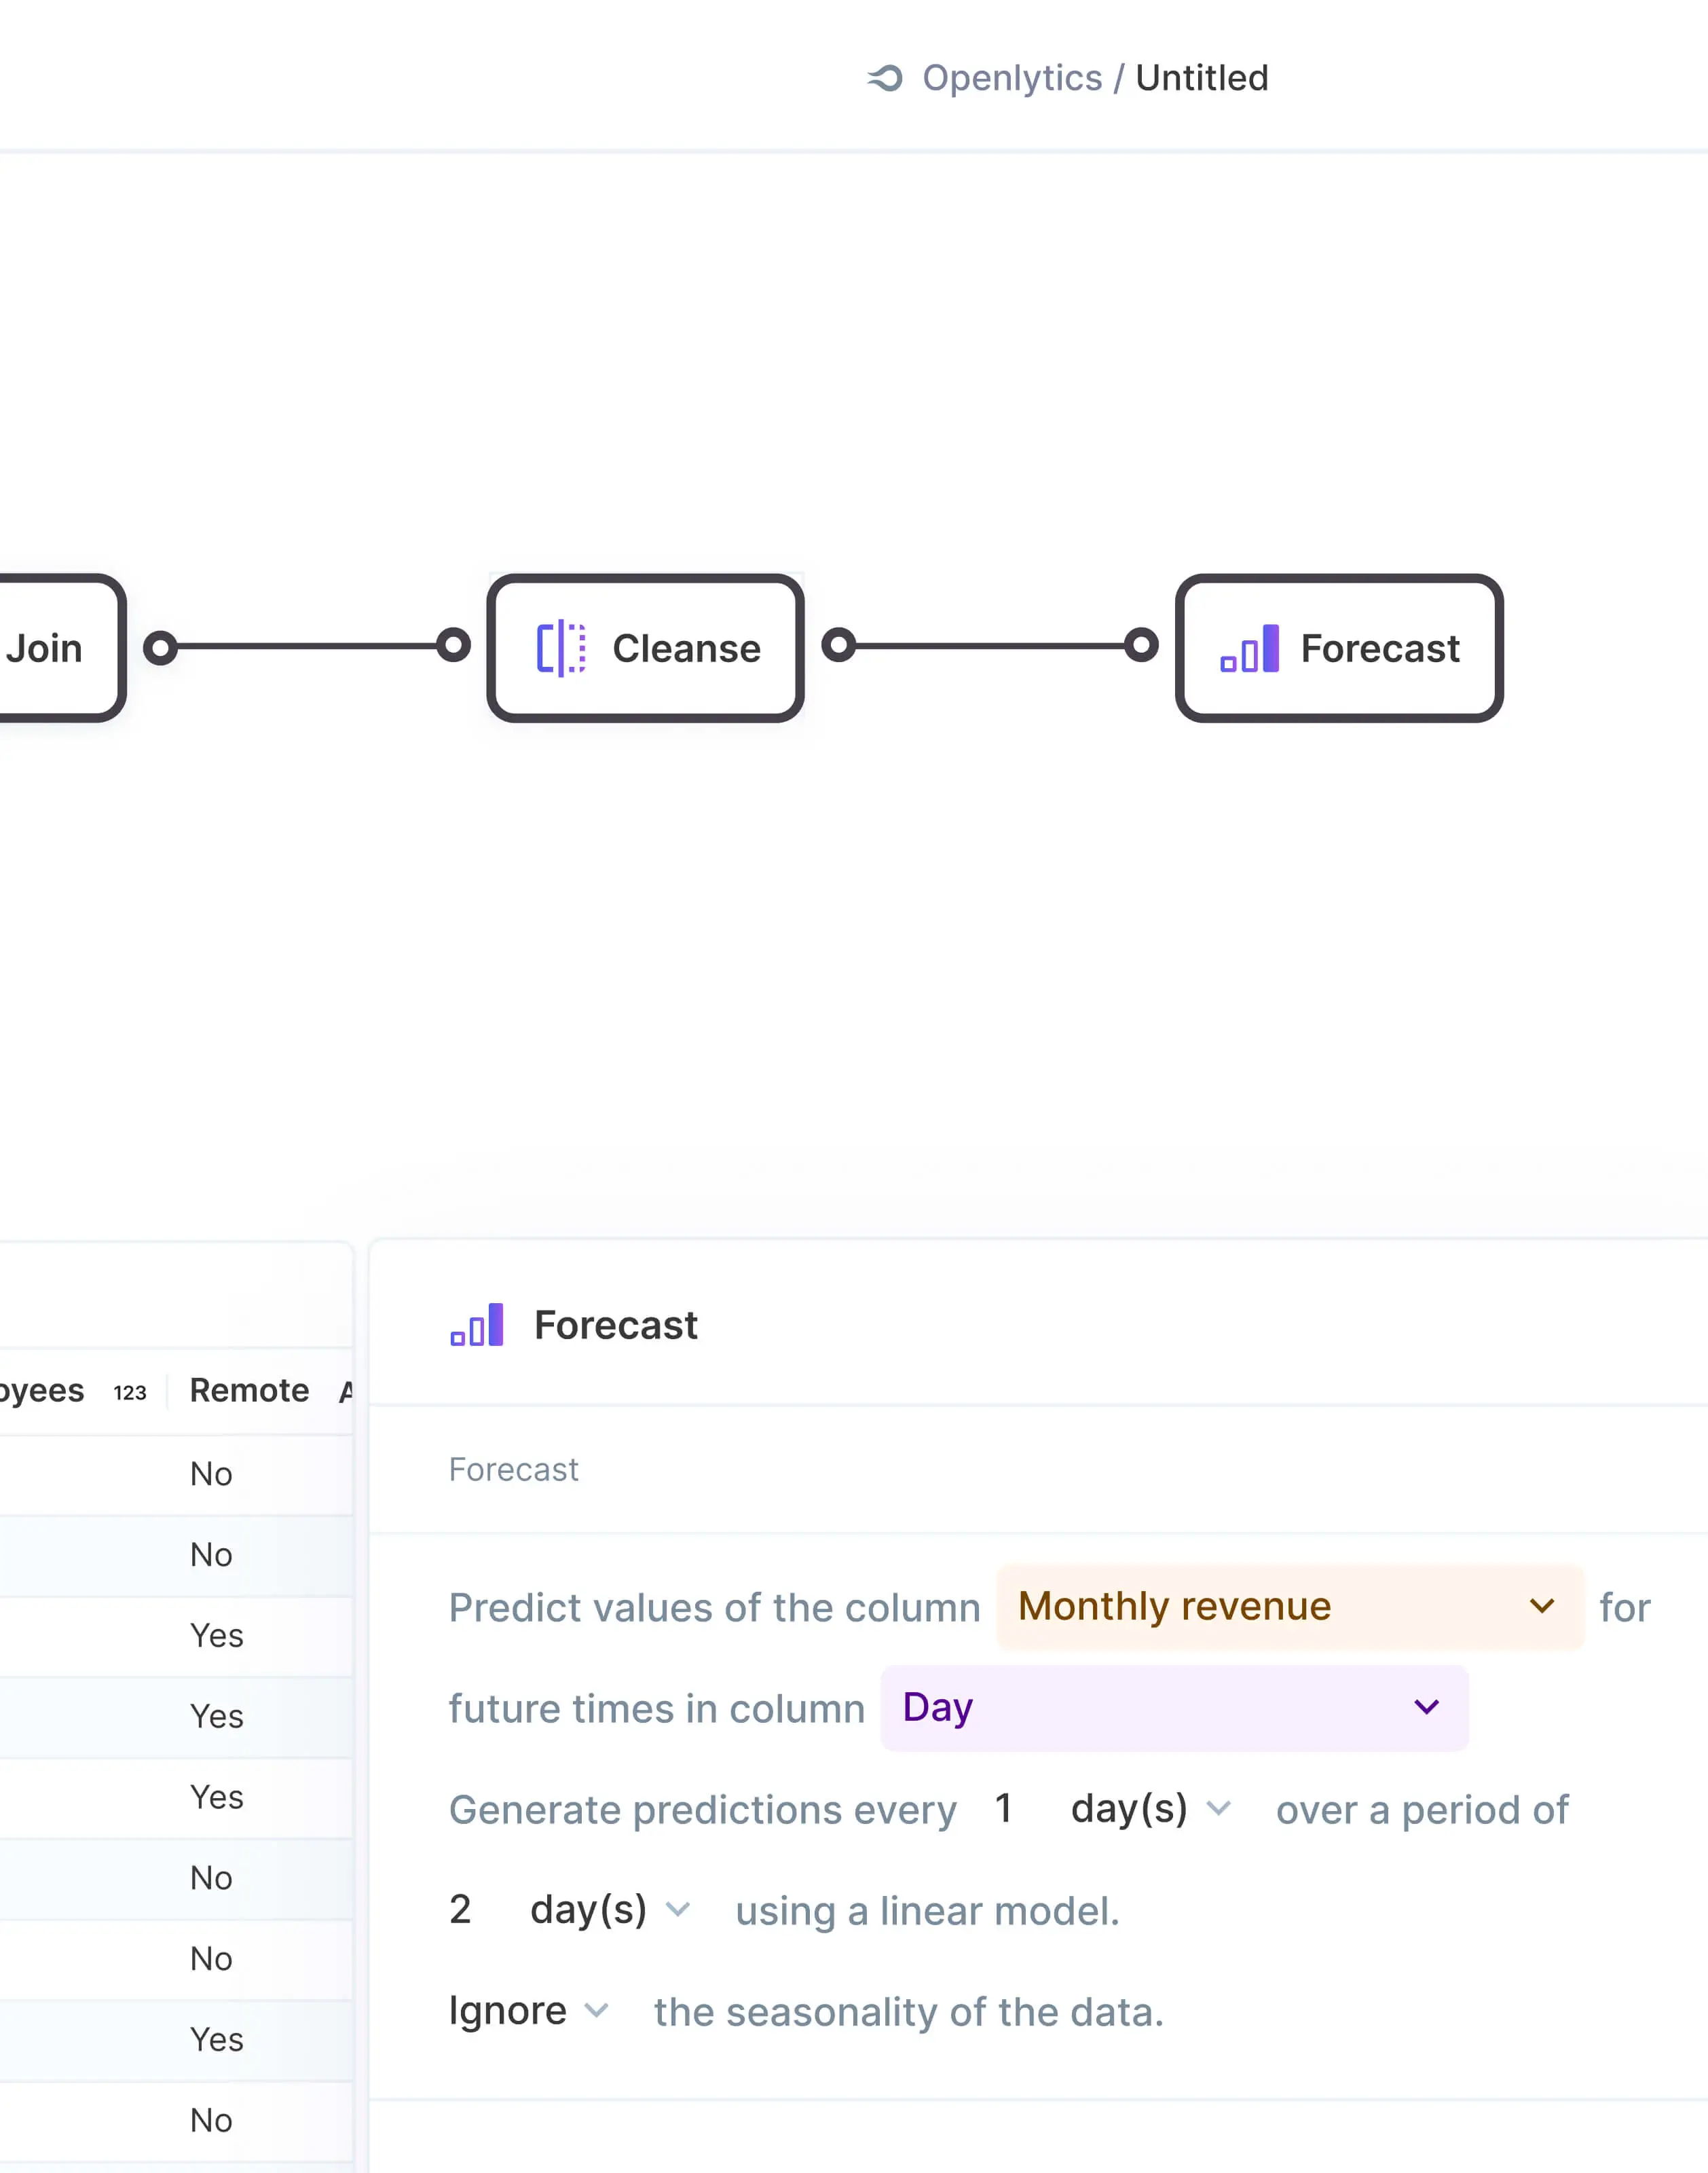Click the period value 2 field
Screen dimensions: 1708x2173
(x=460, y=1910)
